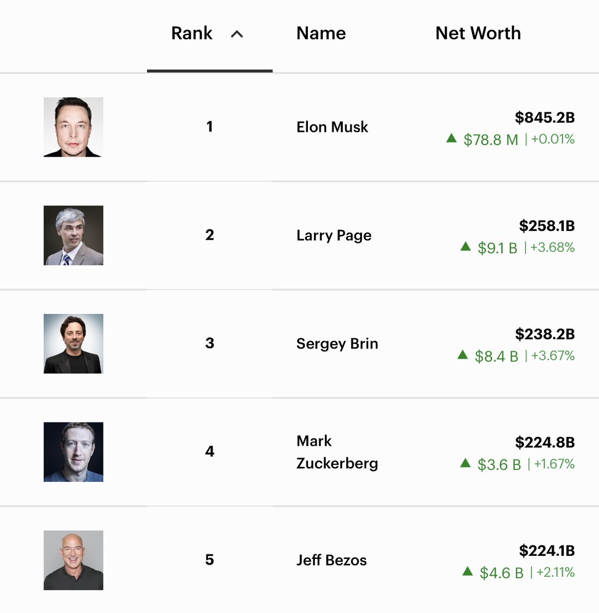The image size is (599, 613).
Task: Open the Larry Page name link
Action: click(x=333, y=235)
